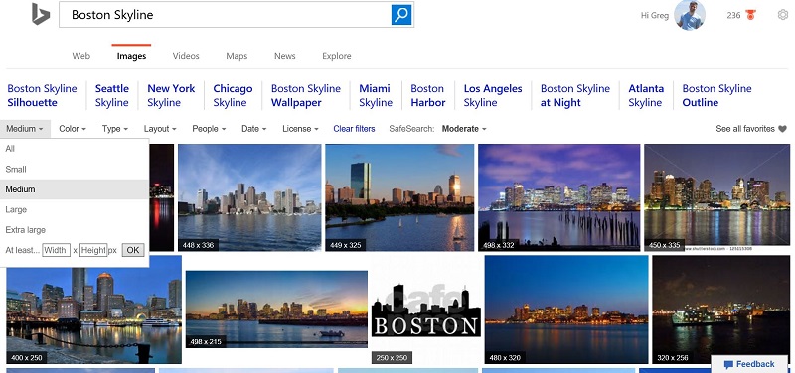Open the 480 x 320 skyline thumbnail
This screenshot has width=795, height=373.
[566, 310]
